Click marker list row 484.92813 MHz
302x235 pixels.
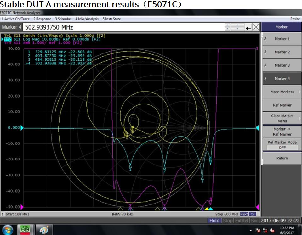[x=59, y=60]
